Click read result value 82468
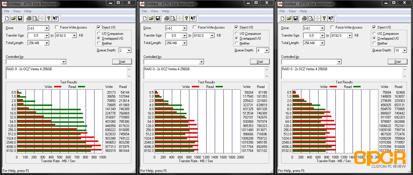The height and width of the screenshot is (175, 413). 400,92
